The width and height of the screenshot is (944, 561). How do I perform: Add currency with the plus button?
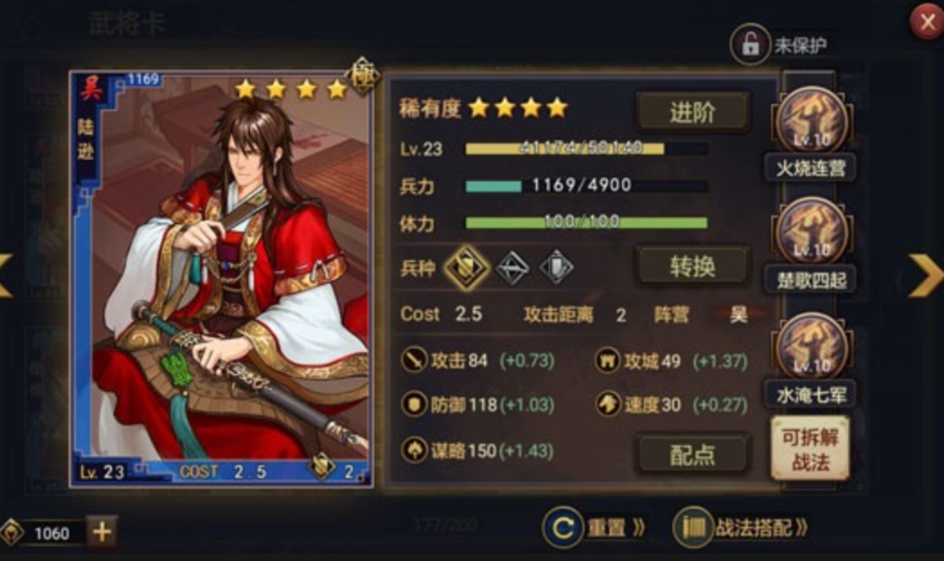click(x=102, y=532)
